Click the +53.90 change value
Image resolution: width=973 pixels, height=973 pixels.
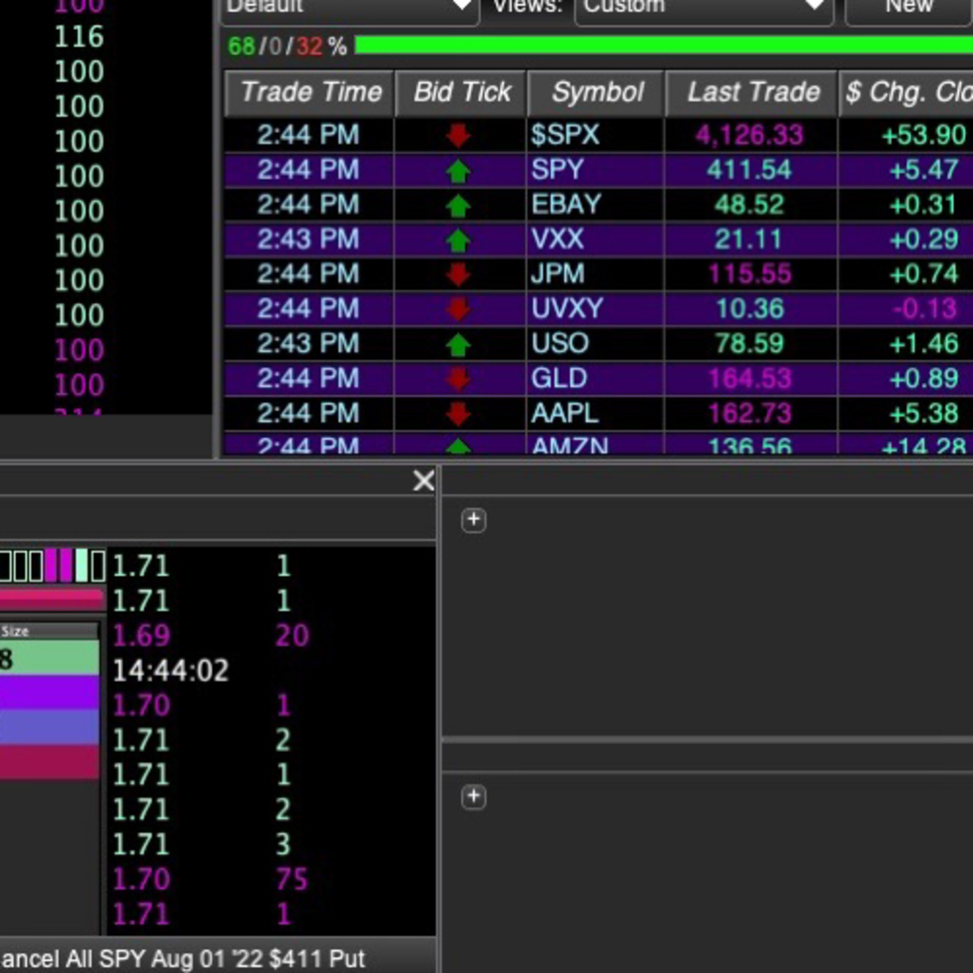pyautogui.click(x=924, y=135)
